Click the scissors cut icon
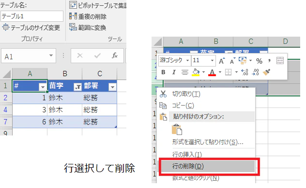 pos(163,94)
